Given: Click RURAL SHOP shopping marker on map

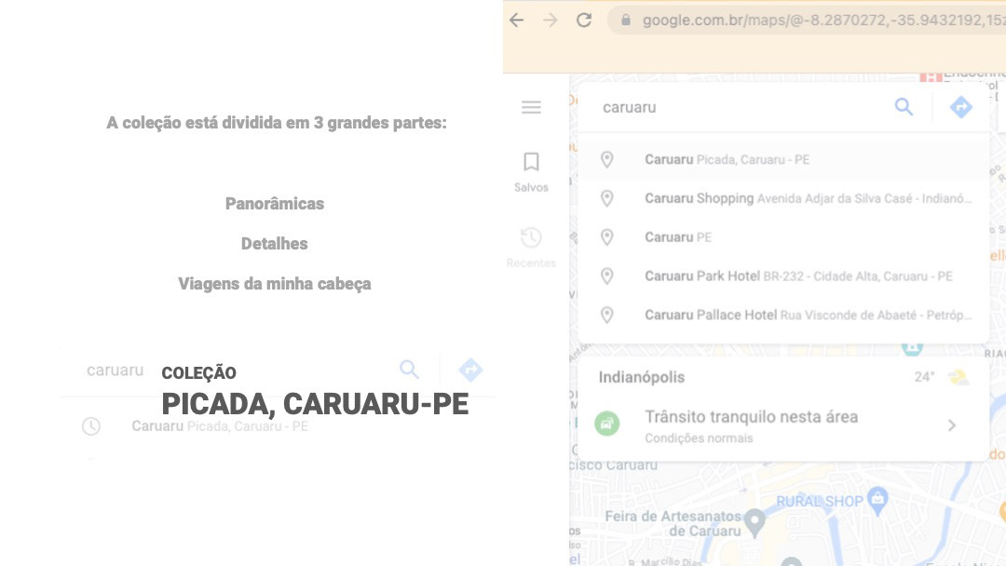Looking at the screenshot, I should tap(877, 499).
